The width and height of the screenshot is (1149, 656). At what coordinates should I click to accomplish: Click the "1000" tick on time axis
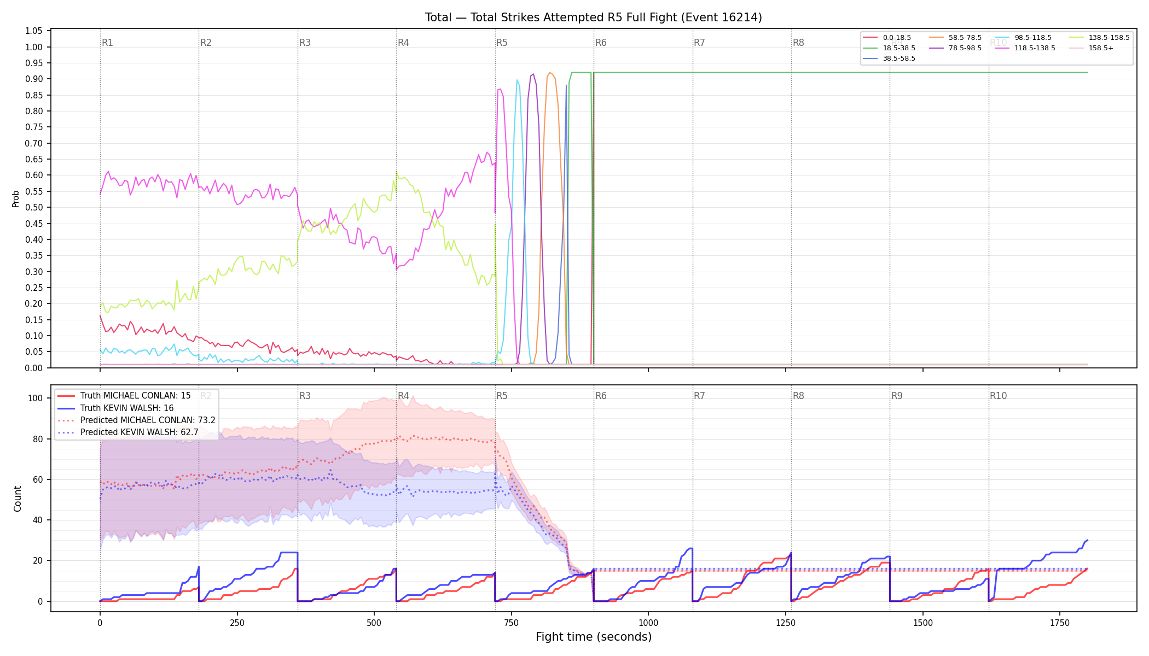(x=648, y=623)
